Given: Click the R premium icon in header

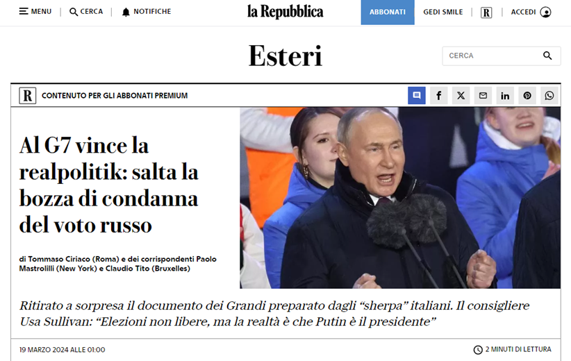Looking at the screenshot, I should point(486,12).
